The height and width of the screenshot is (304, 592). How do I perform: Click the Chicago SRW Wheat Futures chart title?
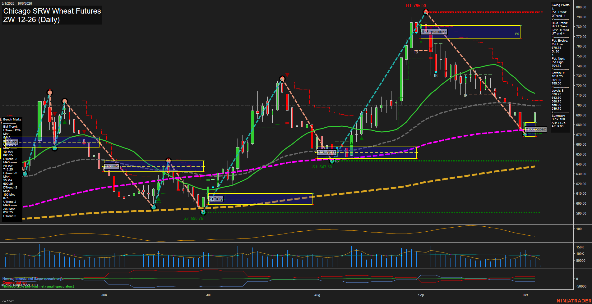[52, 11]
